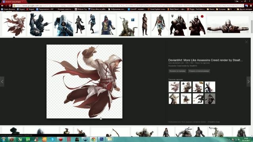The height and width of the screenshot is (142, 253).
Task: Select the assassin thumbnail with shield emblem
Action: coord(178,24)
